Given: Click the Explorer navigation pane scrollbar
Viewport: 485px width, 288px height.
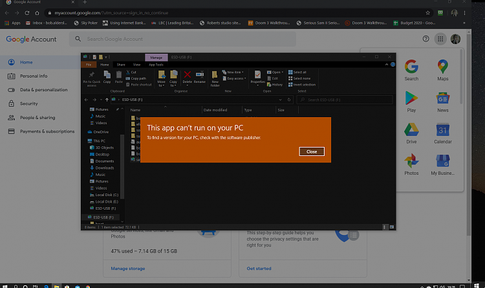Looking at the screenshot, I should click(x=122, y=166).
